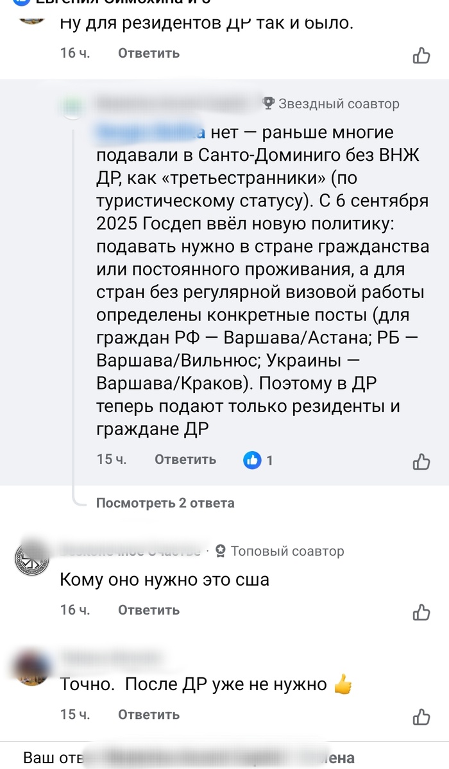Image resolution: width=449 pixels, height=769 pixels.
Task: Like the comment 'Кому оно нужно это сша'
Action: click(x=421, y=610)
